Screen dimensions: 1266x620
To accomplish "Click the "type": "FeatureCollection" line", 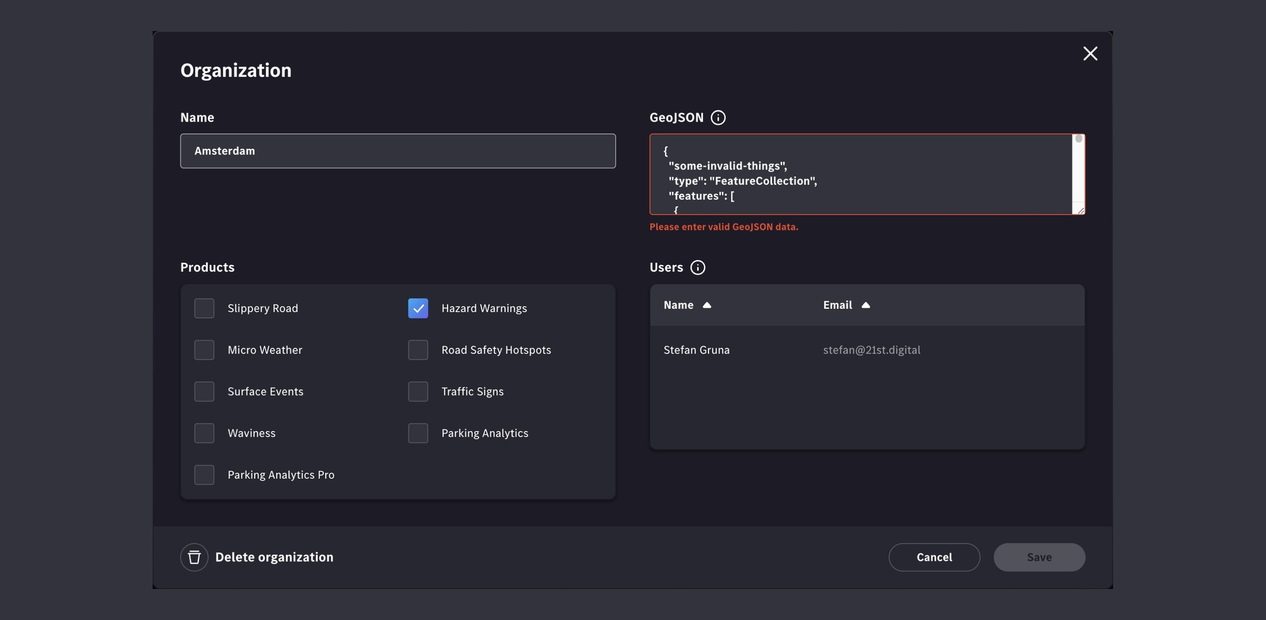I will (742, 181).
